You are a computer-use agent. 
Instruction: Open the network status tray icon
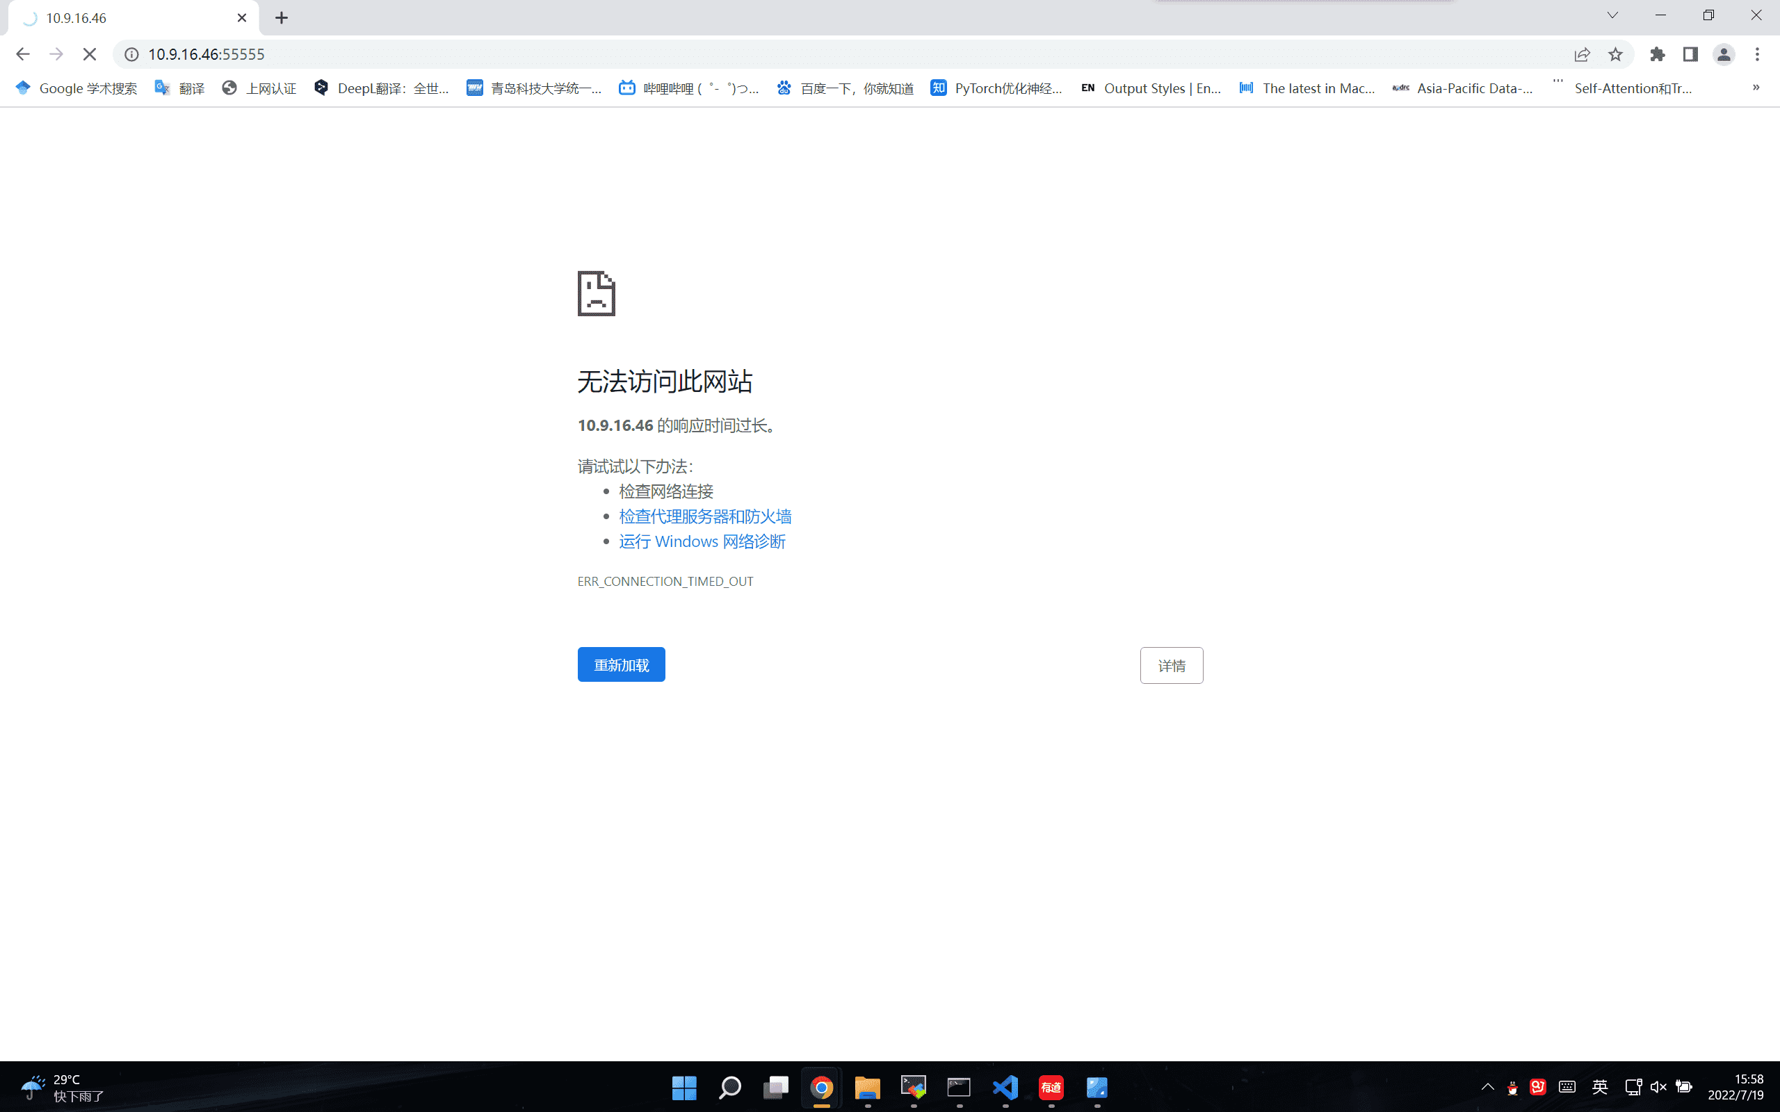(1633, 1087)
